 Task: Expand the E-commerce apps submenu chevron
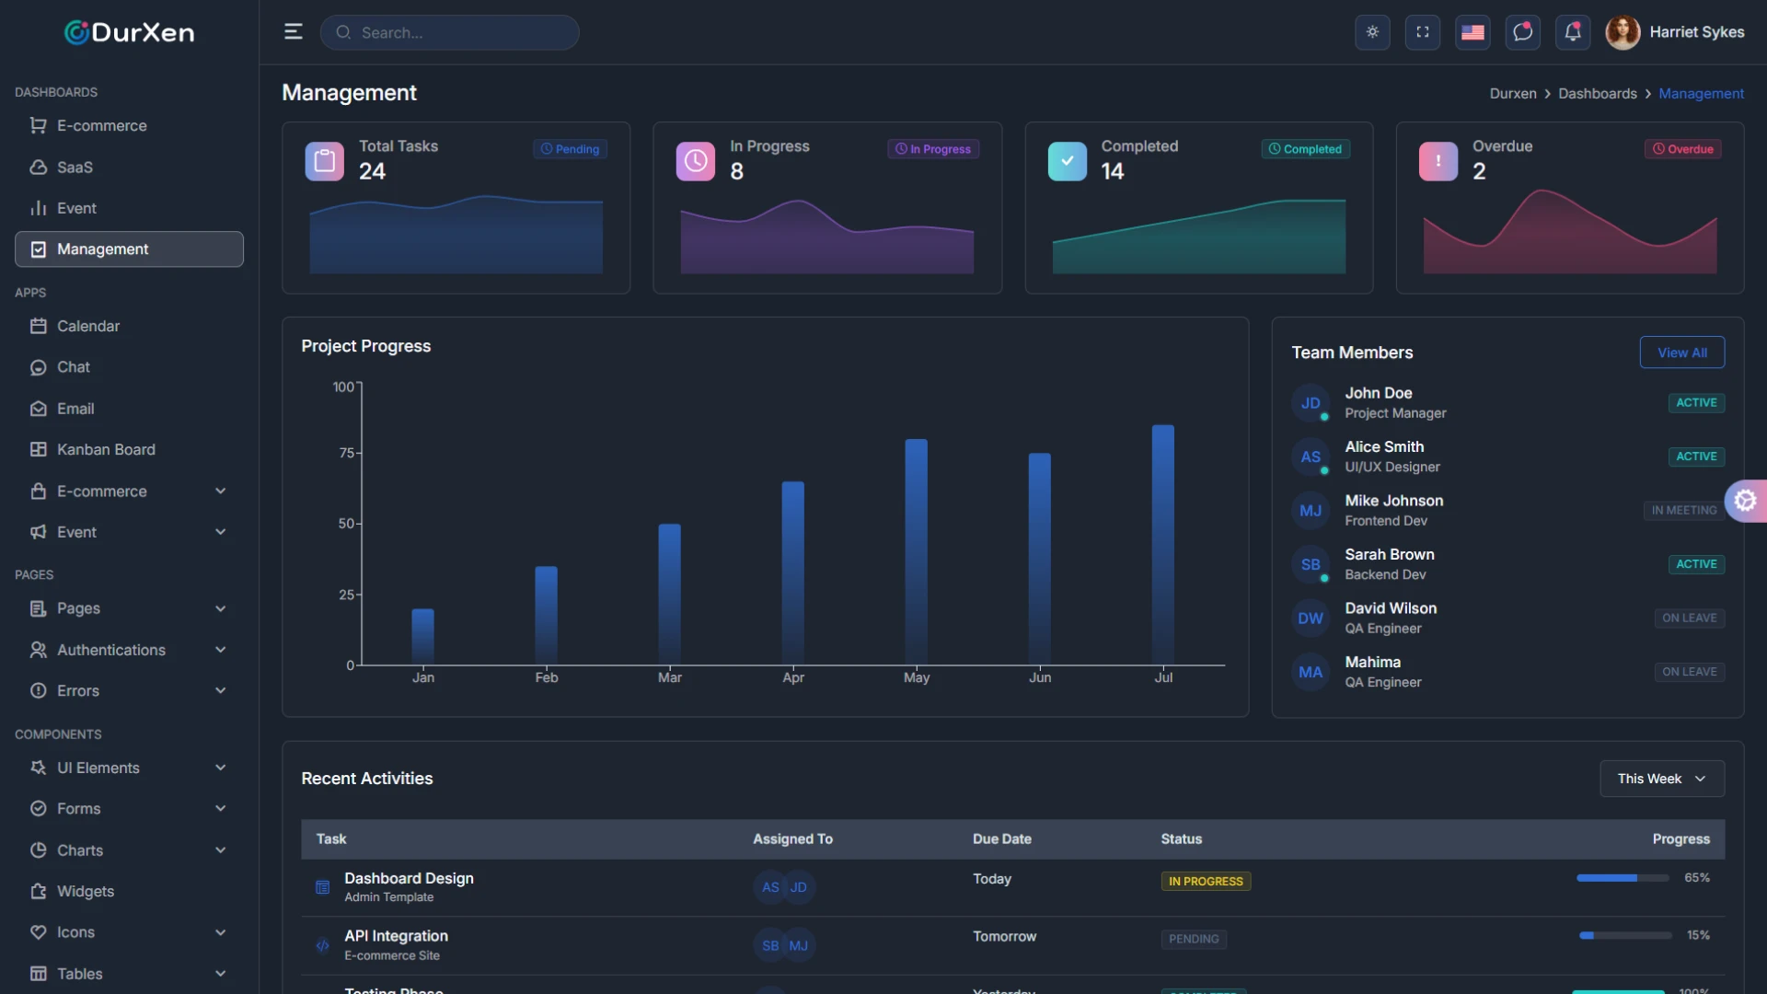tap(220, 491)
